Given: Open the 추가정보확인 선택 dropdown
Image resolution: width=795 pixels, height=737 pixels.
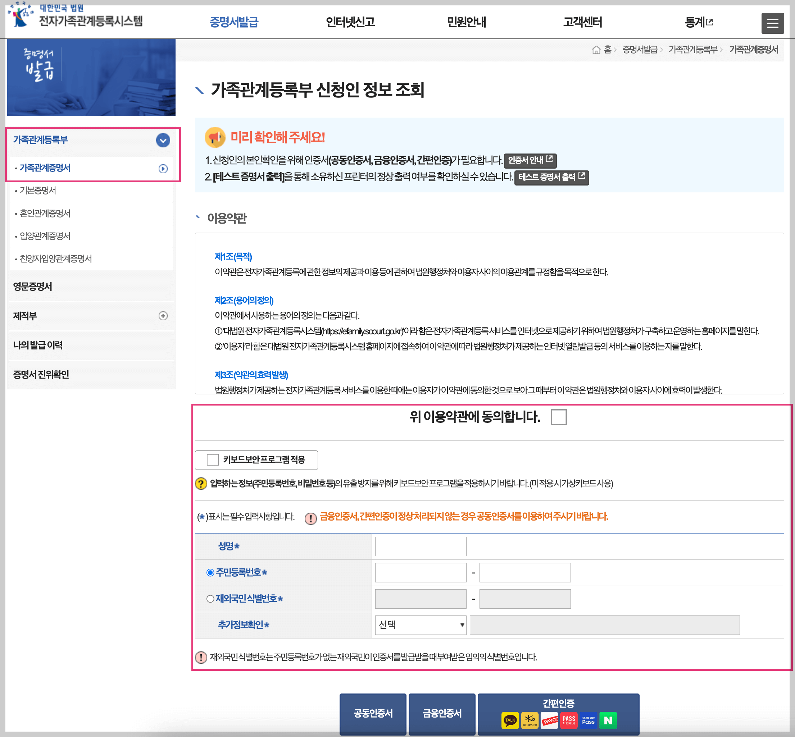Looking at the screenshot, I should point(420,625).
